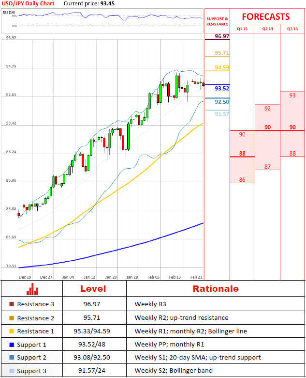Click the Dec 19 date axis label

(x=25, y=277)
